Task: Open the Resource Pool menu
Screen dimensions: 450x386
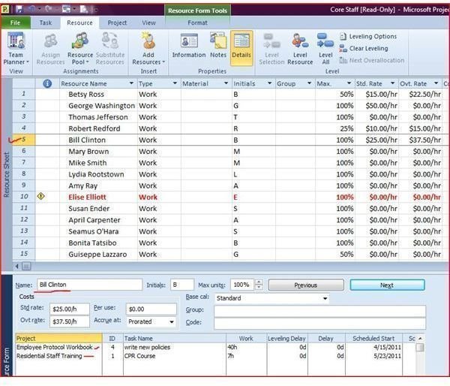Action: (80, 48)
